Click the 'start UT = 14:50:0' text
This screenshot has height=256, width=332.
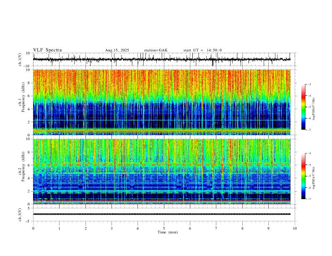pyautogui.click(x=202, y=50)
